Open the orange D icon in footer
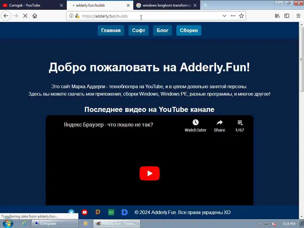 point(98,212)
